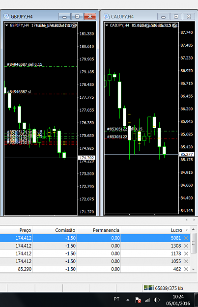Open the network signal tray icon
The image size is (198, 307).
click(147, 300)
